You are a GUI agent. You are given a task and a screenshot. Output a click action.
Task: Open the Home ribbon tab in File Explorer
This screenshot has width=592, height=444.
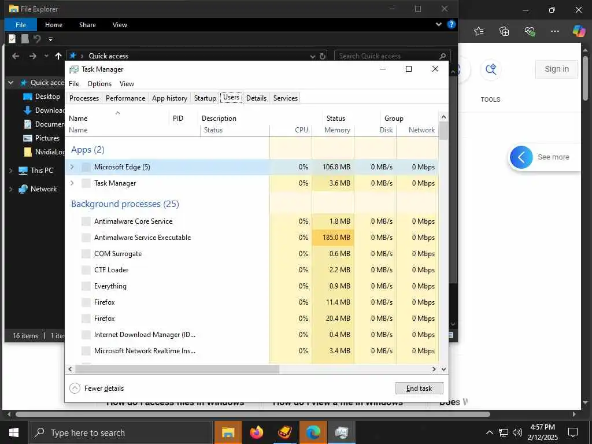54,25
